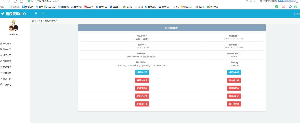Screen dimensions: 300x123
Task: Click the grid icon beside 平台首页
Action: (x=1, y=43)
